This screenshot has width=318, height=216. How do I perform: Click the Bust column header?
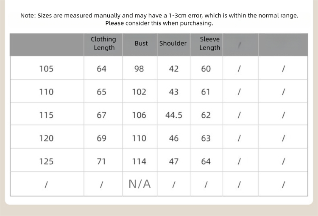point(141,44)
